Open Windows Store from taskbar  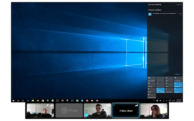click(x=43, y=101)
